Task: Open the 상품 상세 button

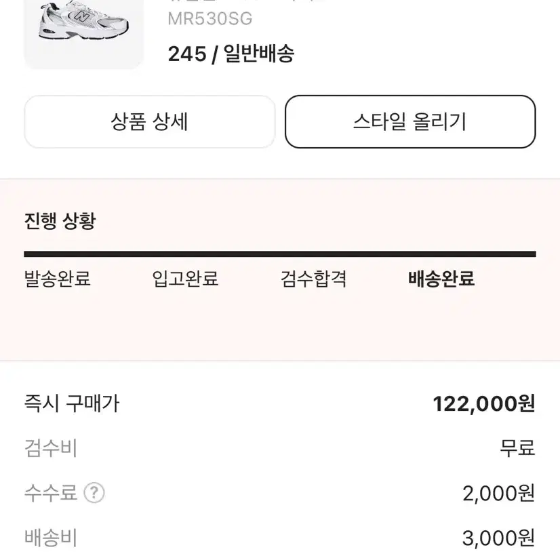Action: [149, 121]
